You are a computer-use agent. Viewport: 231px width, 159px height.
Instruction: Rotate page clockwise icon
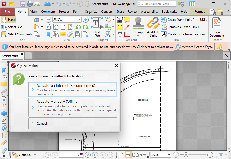[x=85, y=27]
